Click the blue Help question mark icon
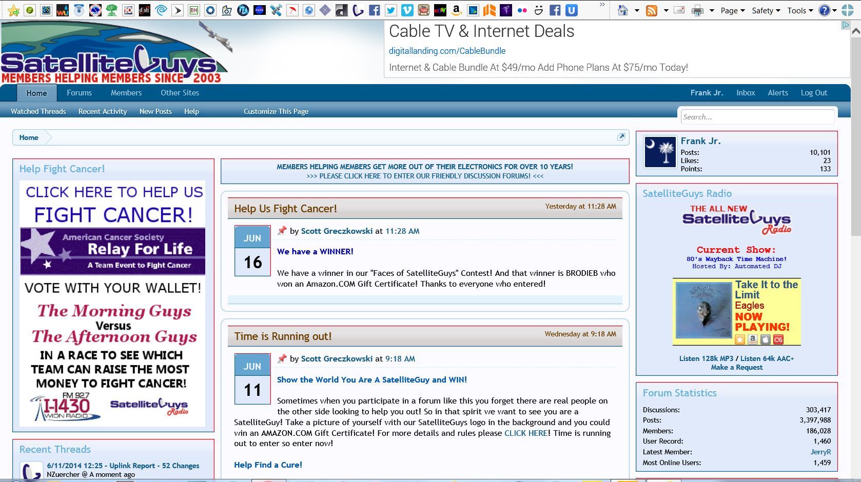The width and height of the screenshot is (861, 482). point(824,10)
